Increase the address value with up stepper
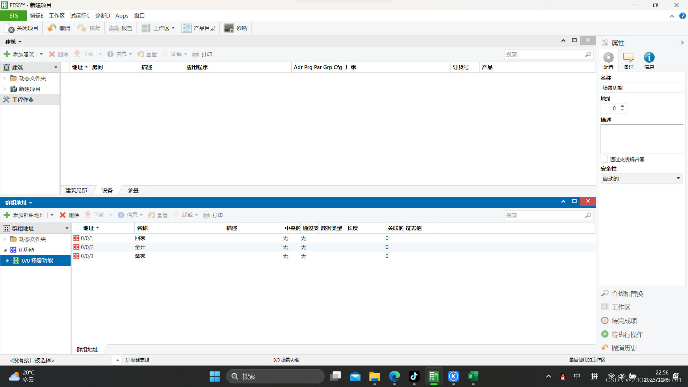The height and width of the screenshot is (387, 688). [622, 106]
